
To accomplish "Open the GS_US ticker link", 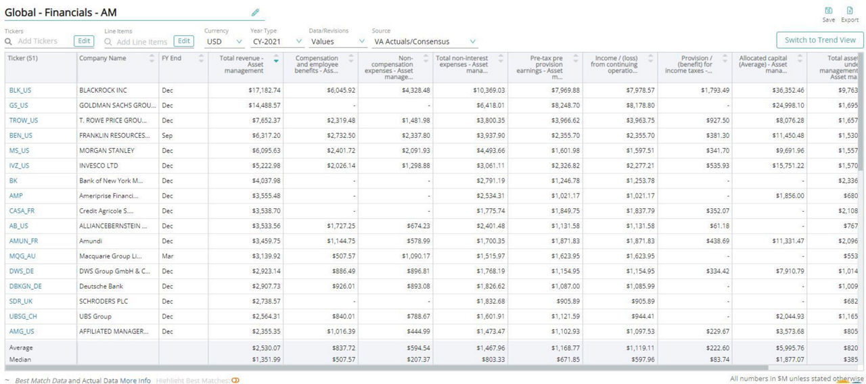I will coord(19,105).
